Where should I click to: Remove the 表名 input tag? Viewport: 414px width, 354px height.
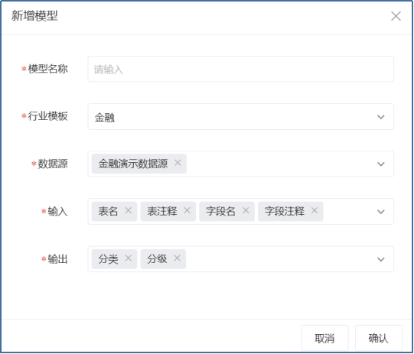[x=129, y=210]
